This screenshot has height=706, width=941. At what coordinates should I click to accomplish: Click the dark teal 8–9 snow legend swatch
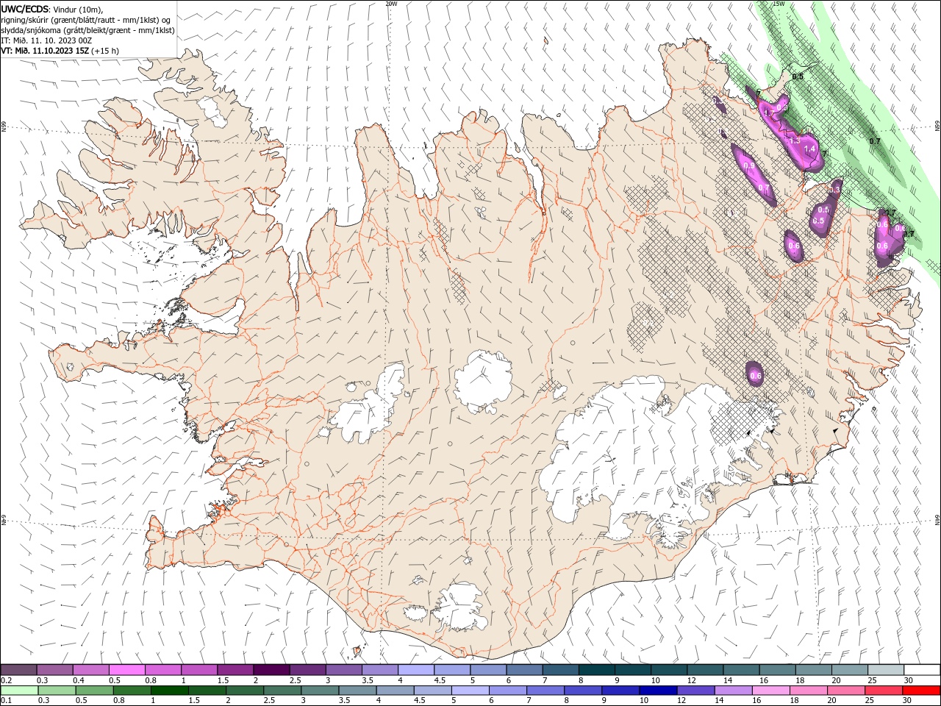click(595, 670)
